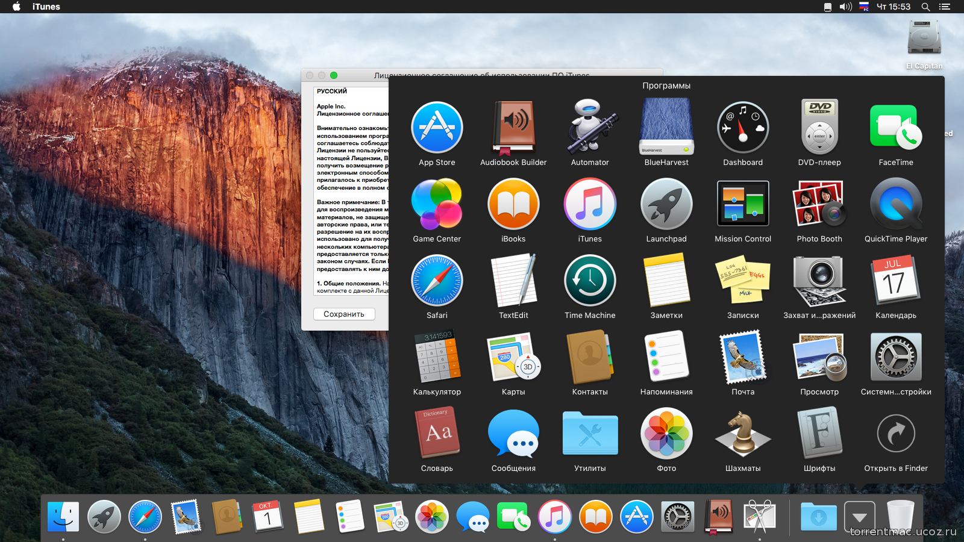Launch Audiobook Builder from Programs grid
This screenshot has width=964, height=542.
tap(513, 128)
